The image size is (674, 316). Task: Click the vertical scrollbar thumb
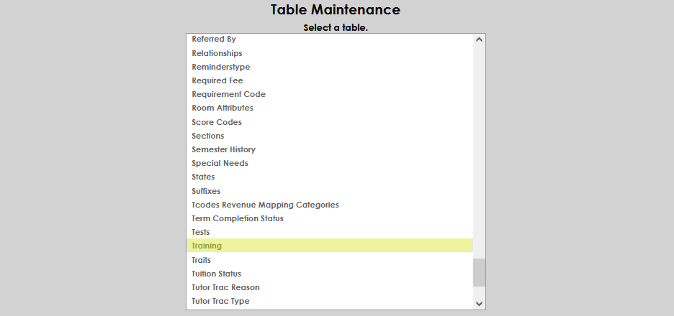point(480,272)
